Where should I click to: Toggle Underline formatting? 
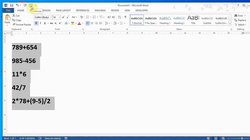coord(45,23)
